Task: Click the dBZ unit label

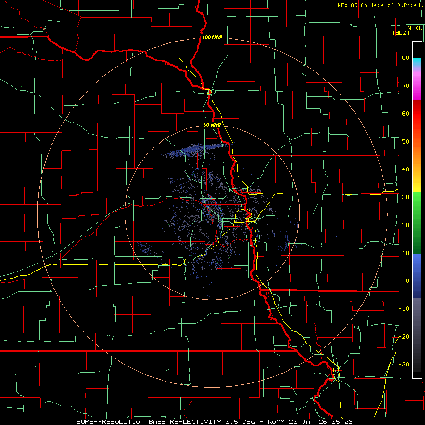Action: (x=401, y=33)
